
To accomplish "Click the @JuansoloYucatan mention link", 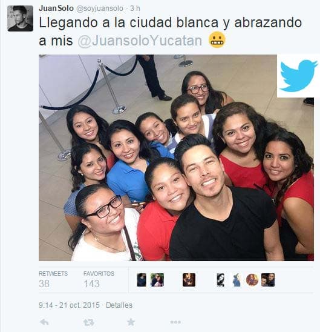I will tap(140, 41).
